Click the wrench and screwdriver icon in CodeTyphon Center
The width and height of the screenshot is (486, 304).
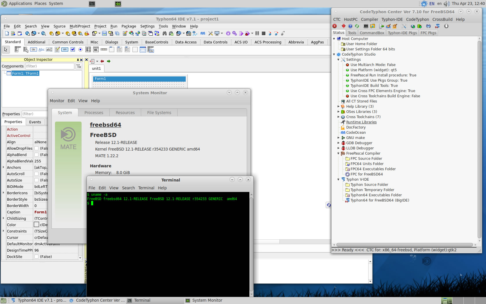404,26
